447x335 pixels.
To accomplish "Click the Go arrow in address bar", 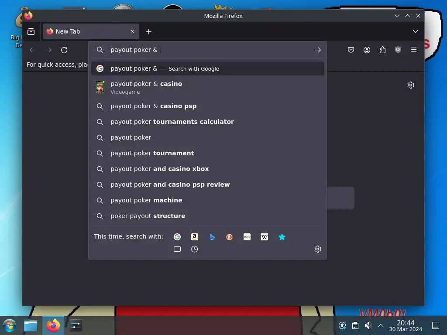I will pos(318,50).
